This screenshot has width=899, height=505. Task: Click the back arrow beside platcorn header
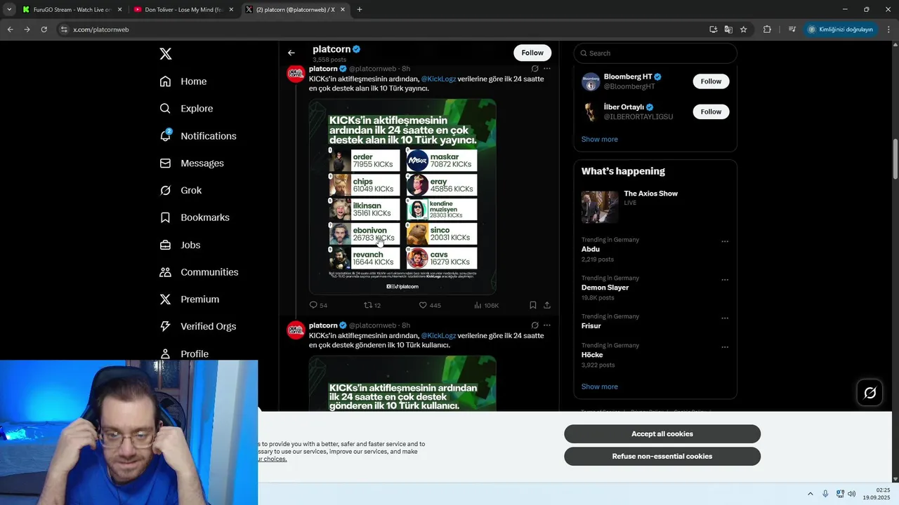click(x=291, y=53)
